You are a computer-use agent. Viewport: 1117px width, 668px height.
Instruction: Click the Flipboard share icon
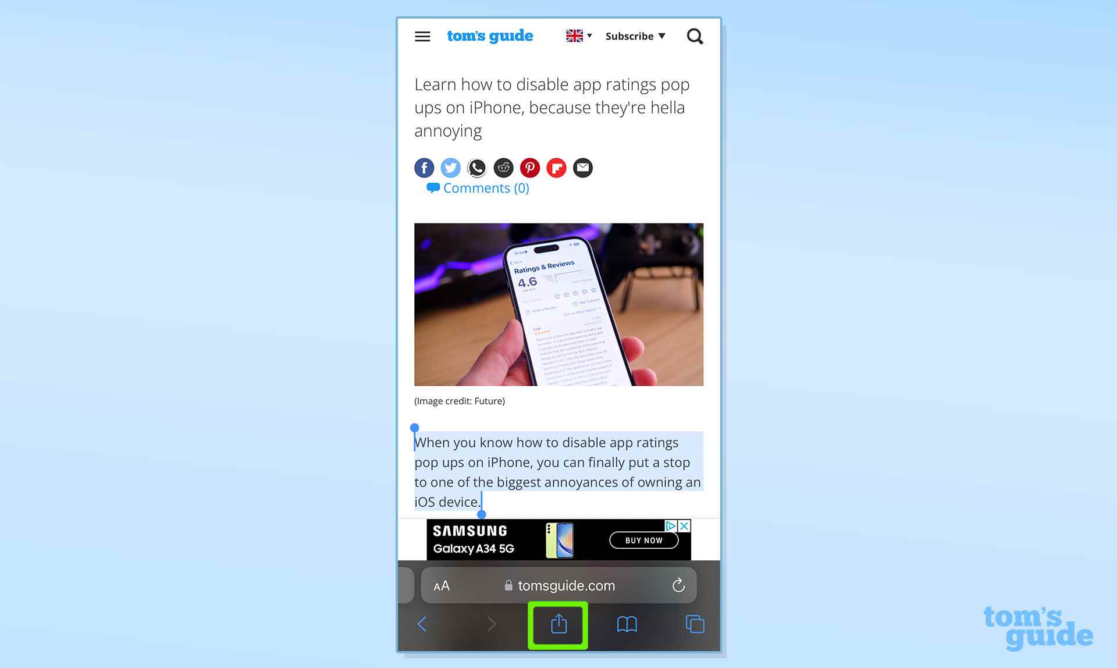pos(557,167)
